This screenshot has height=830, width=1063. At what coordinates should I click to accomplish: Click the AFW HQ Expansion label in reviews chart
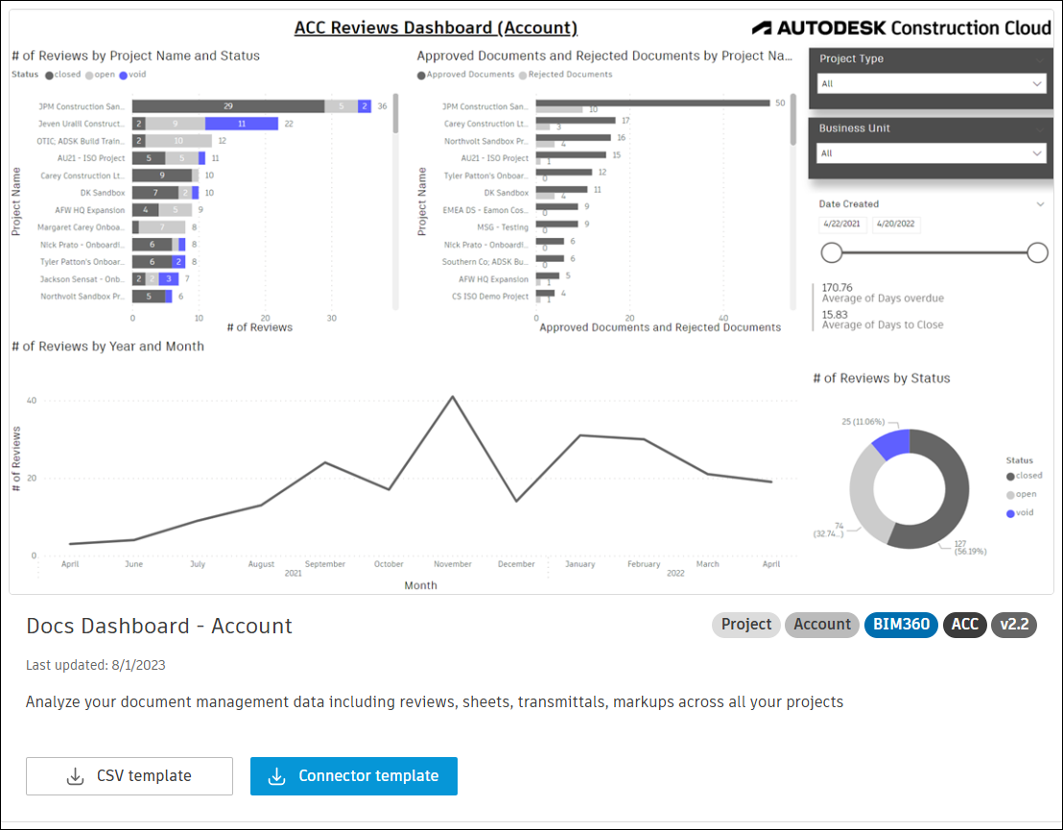coord(90,210)
